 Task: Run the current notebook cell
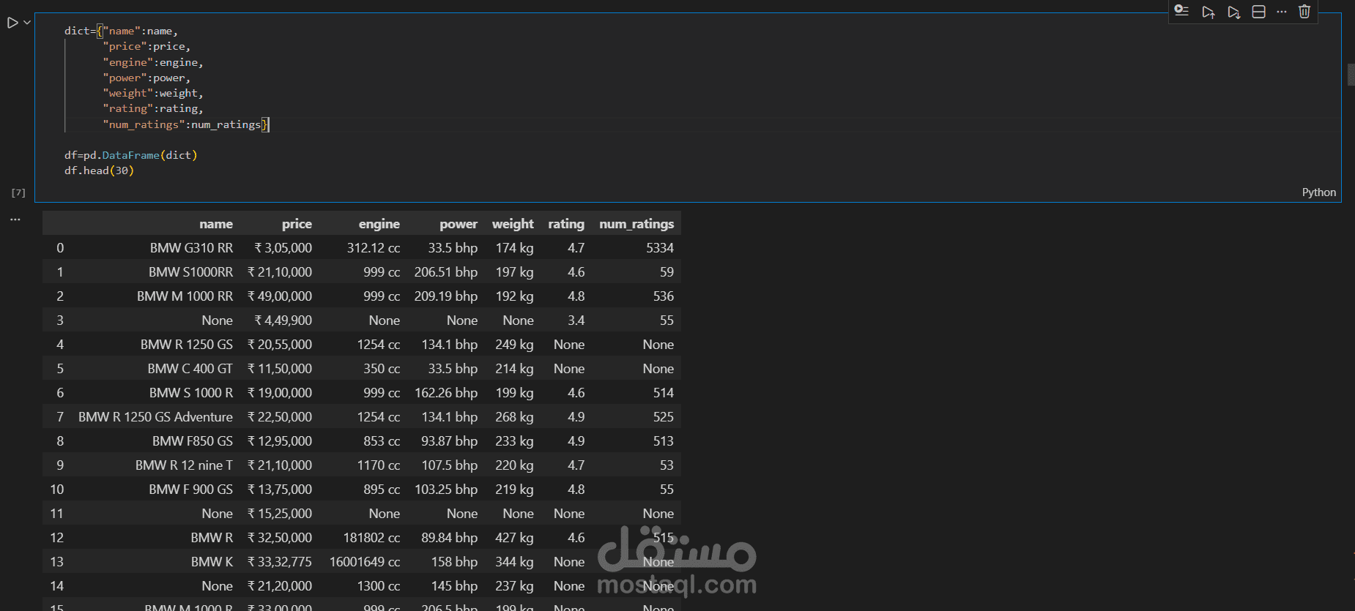point(12,23)
